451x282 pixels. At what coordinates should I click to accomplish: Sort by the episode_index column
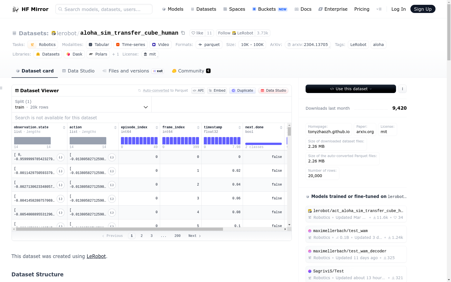click(157, 127)
